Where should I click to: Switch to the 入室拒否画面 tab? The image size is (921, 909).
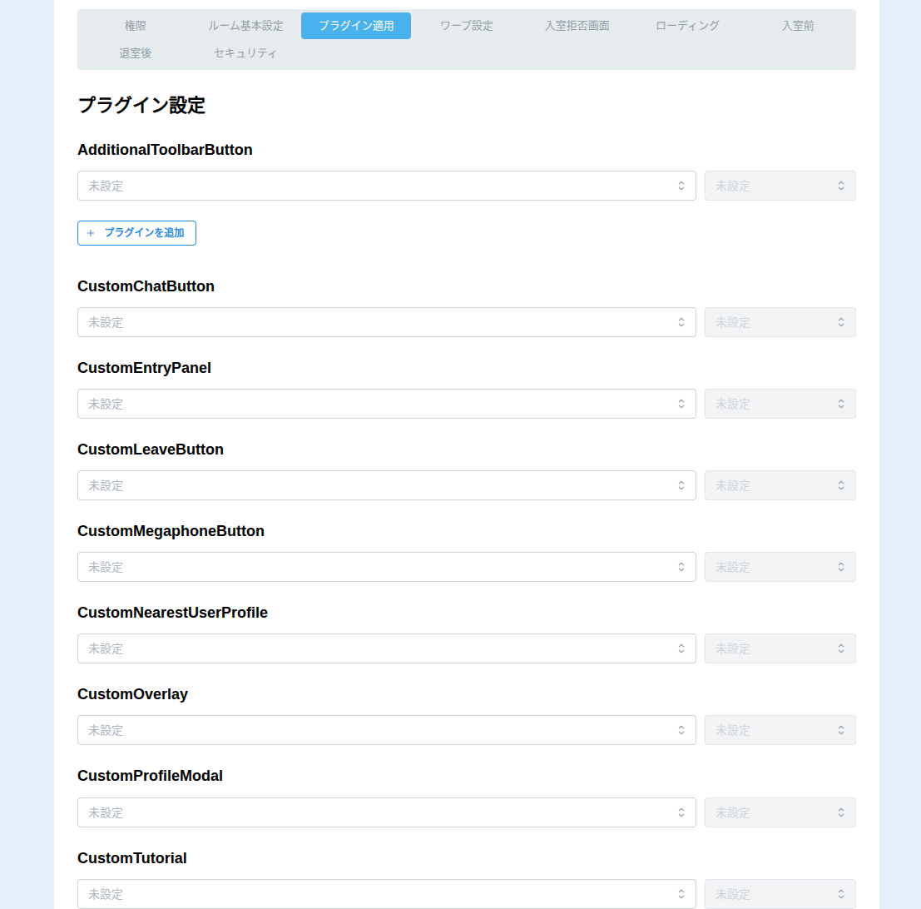tap(577, 26)
